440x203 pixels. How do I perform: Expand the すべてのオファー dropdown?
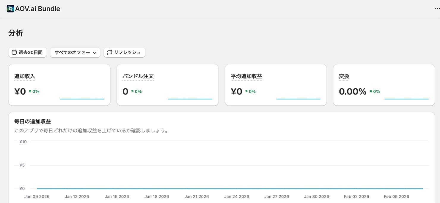click(x=75, y=53)
